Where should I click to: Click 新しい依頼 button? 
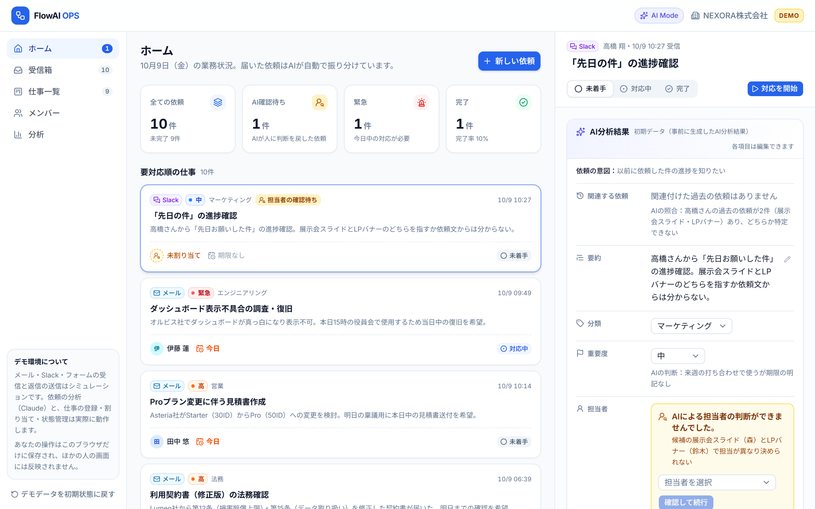pyautogui.click(x=509, y=61)
